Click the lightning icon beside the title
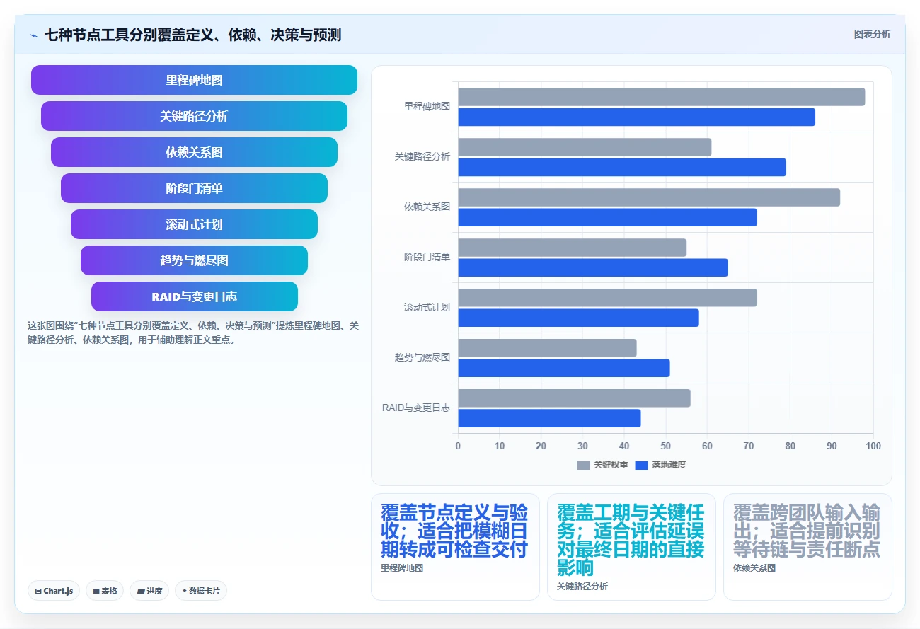 pos(33,35)
